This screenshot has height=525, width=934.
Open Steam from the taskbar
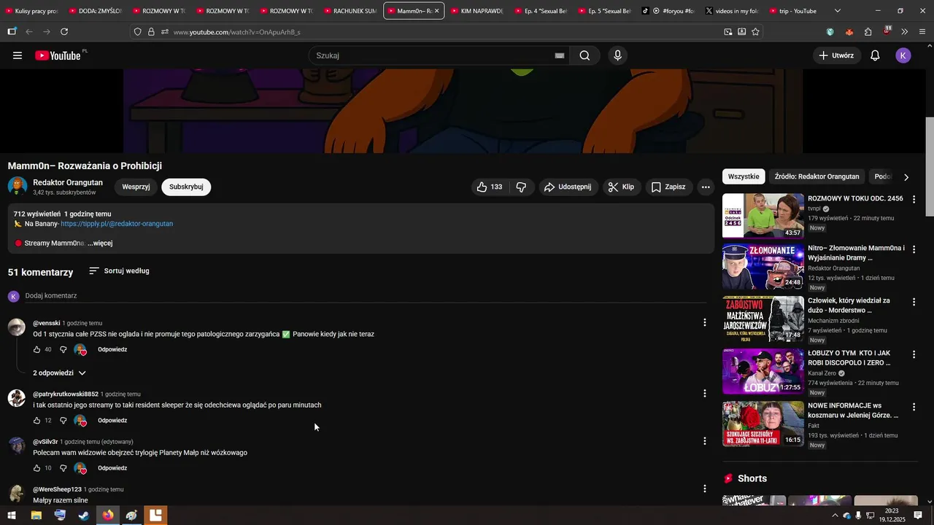[x=84, y=516]
